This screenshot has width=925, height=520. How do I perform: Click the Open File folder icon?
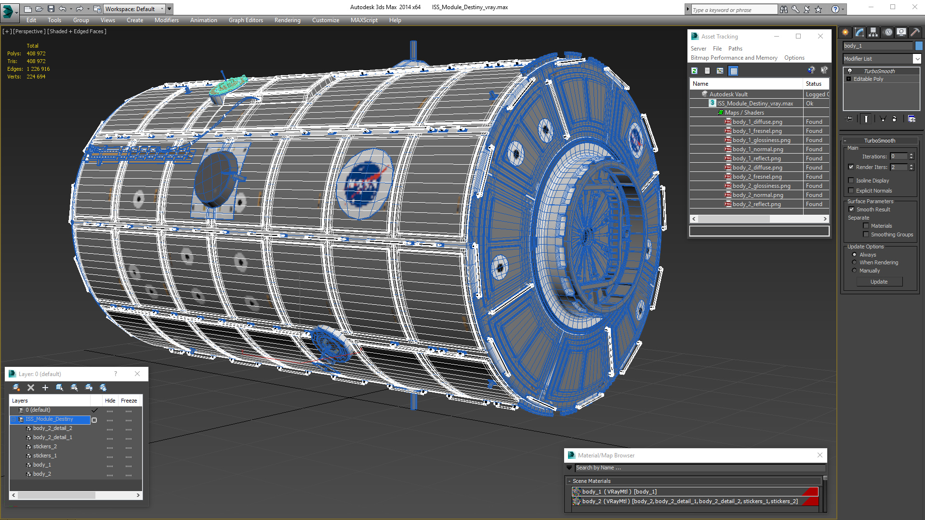40,9
